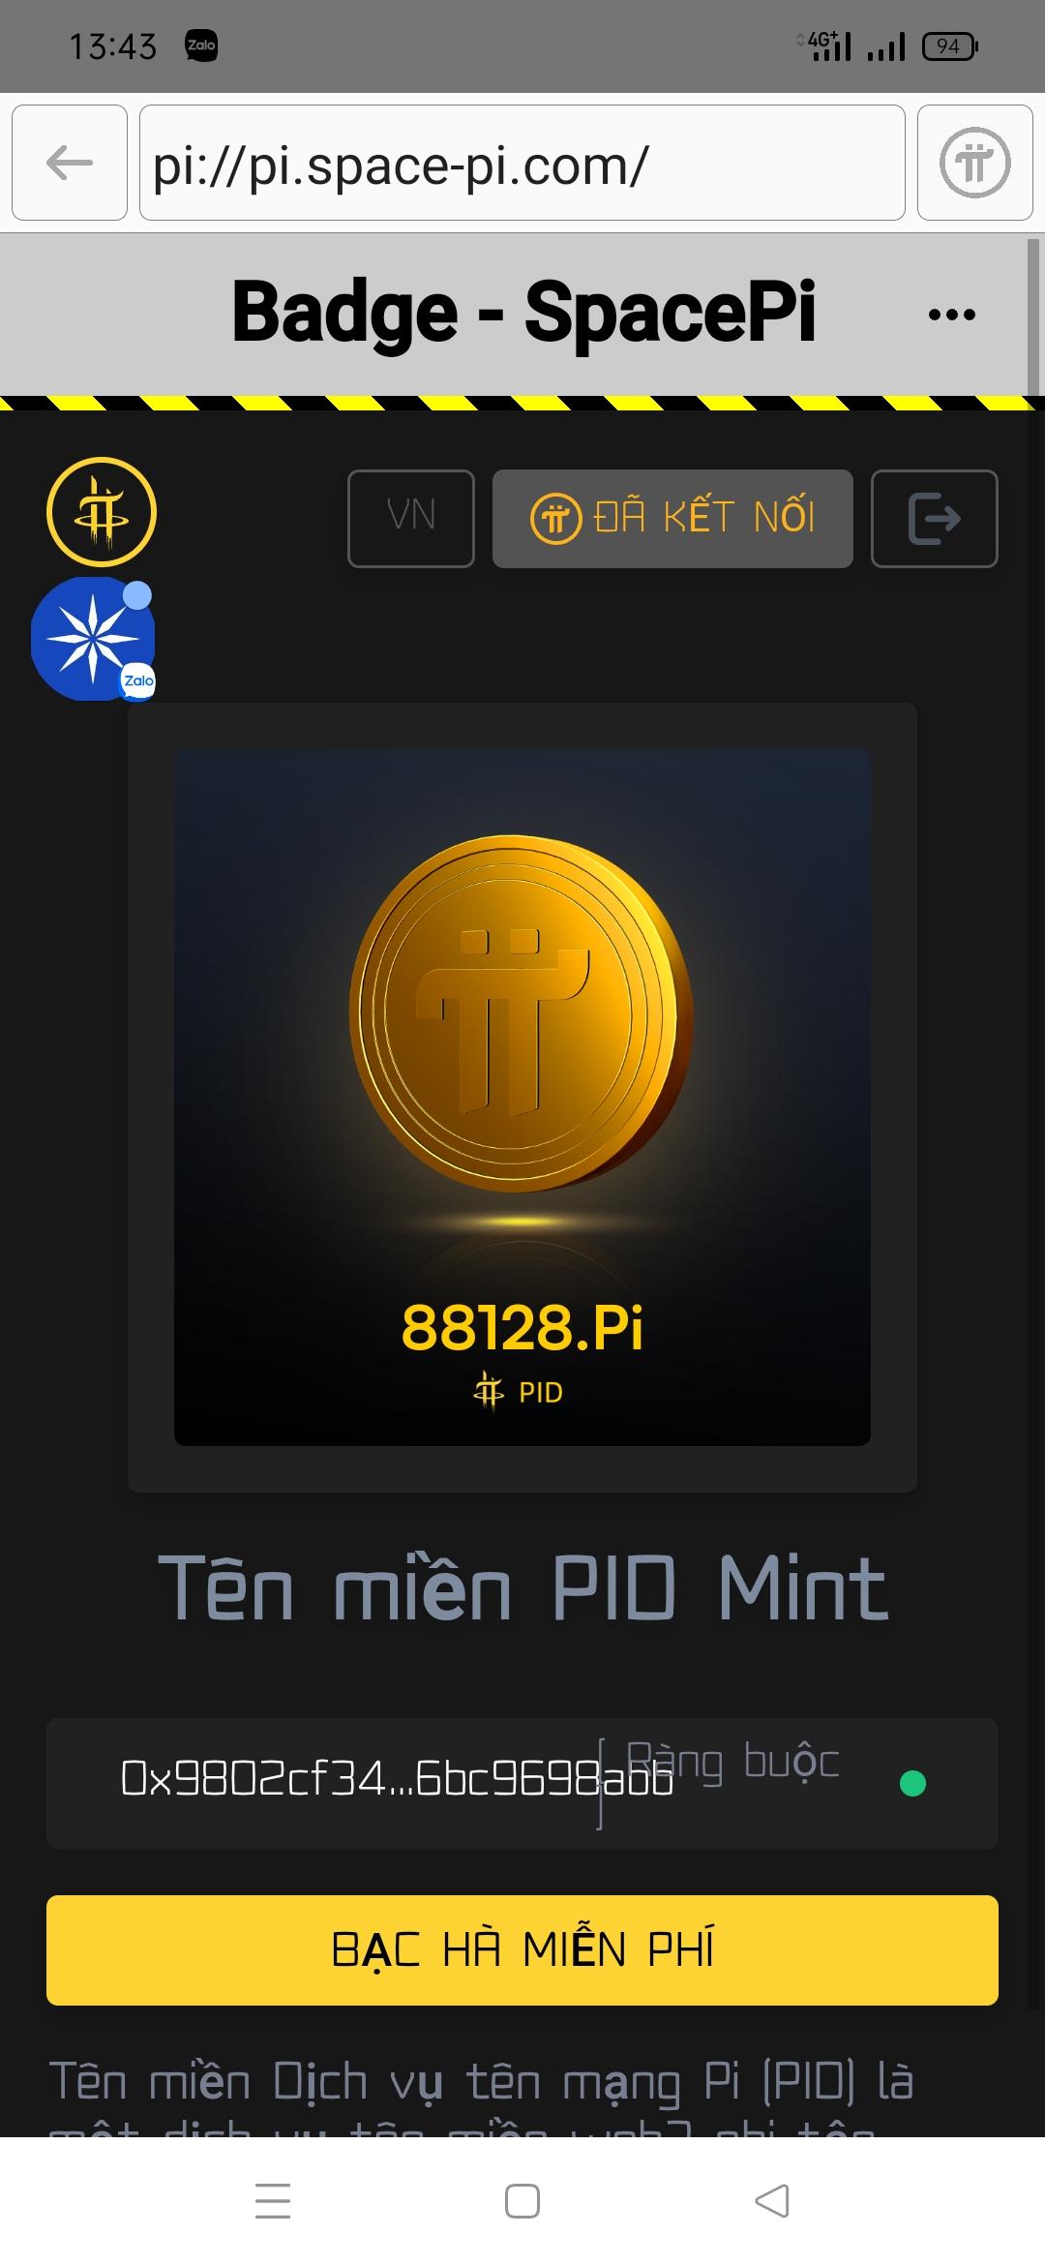
Task: Tap the Android recent-apps menu icon
Action: click(273, 2200)
